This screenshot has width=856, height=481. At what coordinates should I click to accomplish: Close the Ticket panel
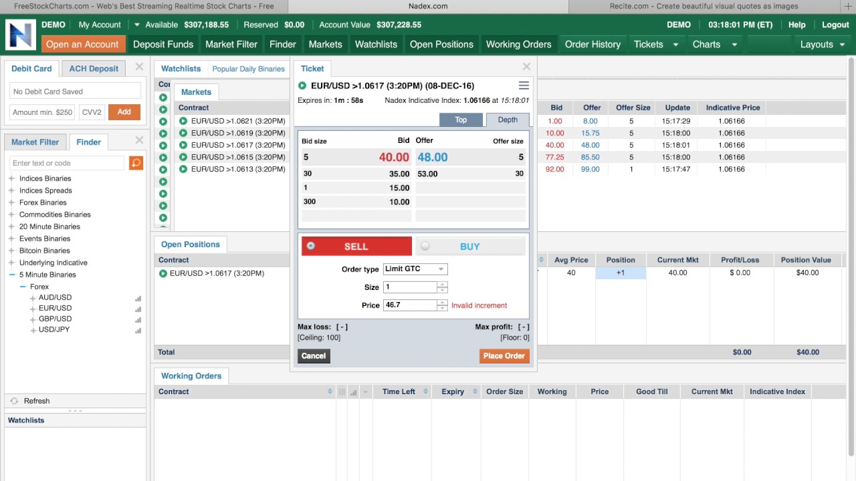[x=526, y=67]
